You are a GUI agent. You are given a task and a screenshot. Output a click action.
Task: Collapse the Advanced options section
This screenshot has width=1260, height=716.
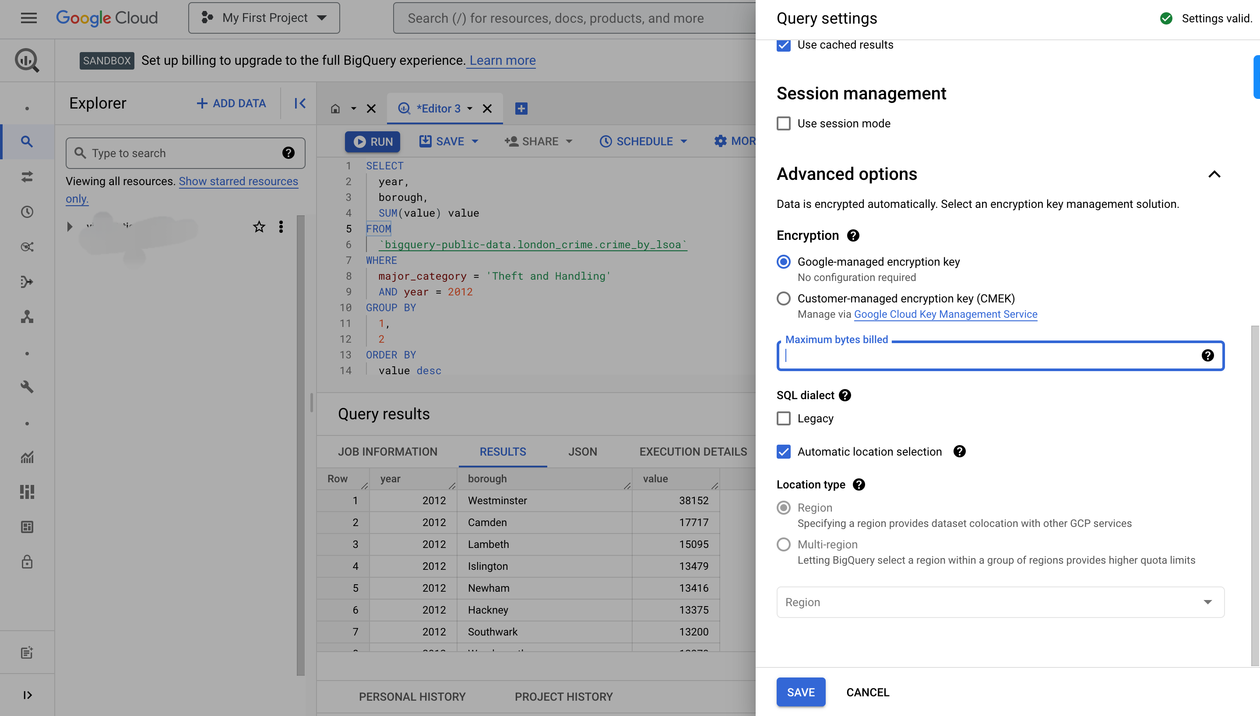pos(1214,174)
